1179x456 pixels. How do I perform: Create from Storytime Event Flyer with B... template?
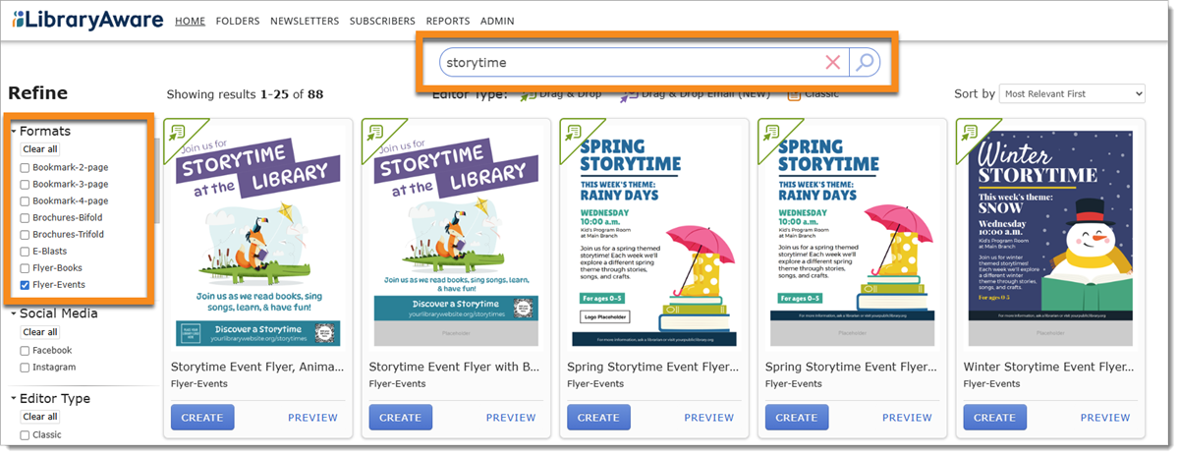point(401,418)
